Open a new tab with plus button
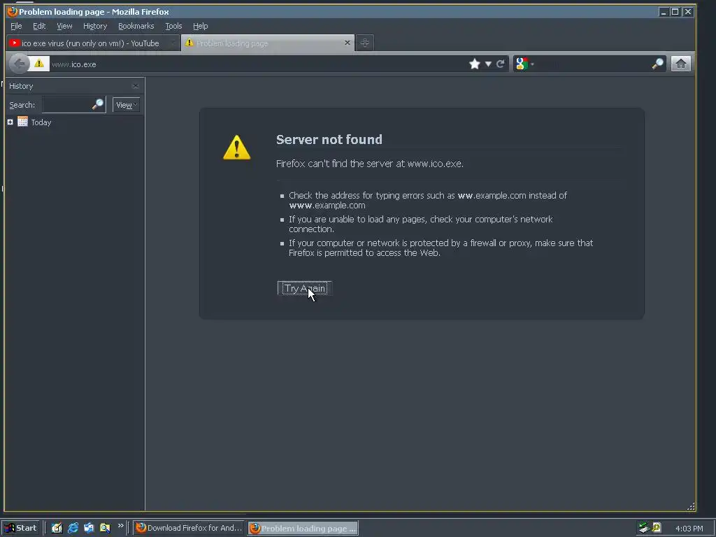Screen dimensions: 716x537 [x=364, y=43]
